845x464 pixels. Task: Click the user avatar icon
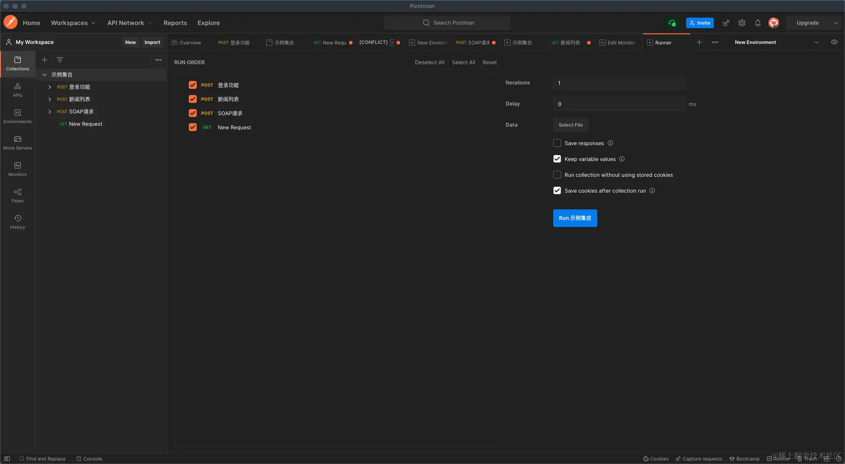point(774,23)
